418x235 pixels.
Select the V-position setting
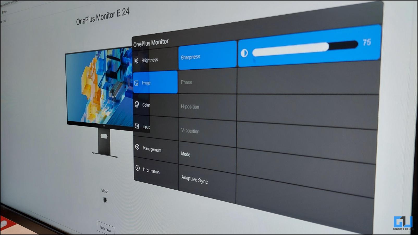208,132
